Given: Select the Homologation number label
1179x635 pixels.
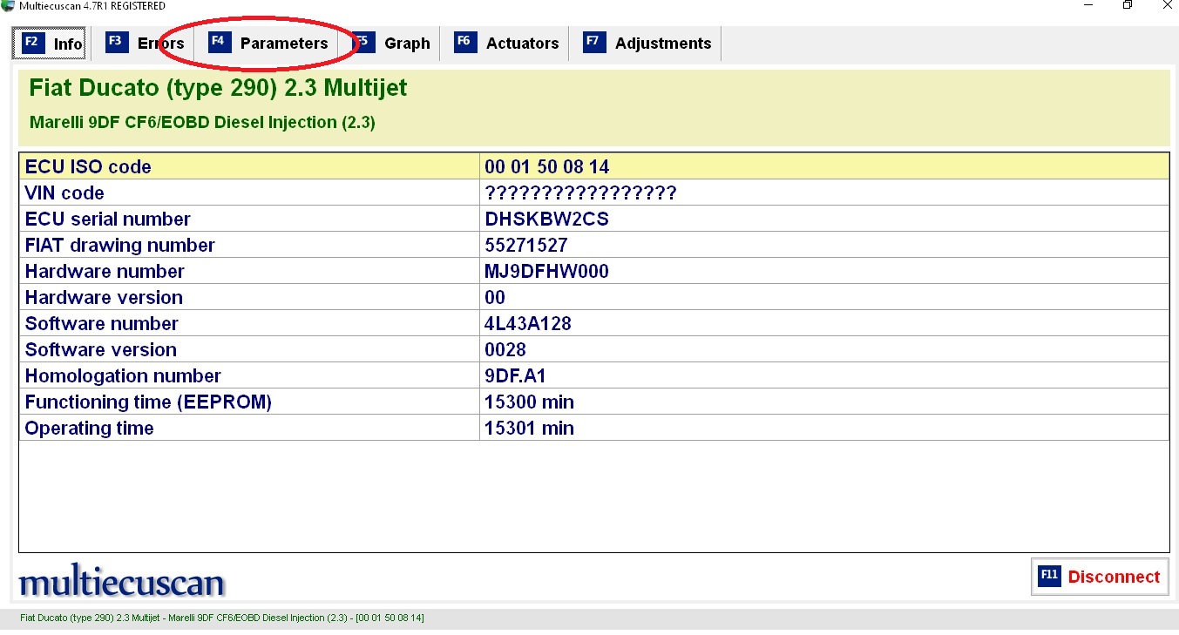Looking at the screenshot, I should tap(123, 375).
